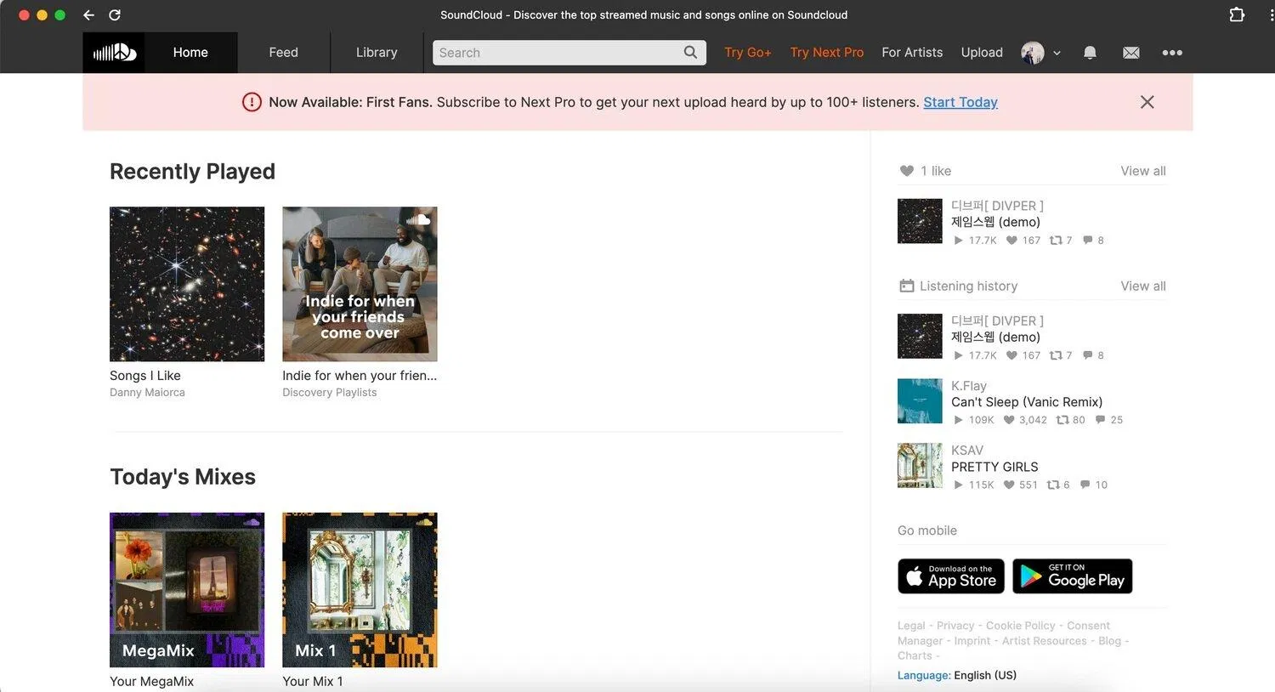Expand the profile avatar dropdown
The width and height of the screenshot is (1275, 692).
pos(1039,52)
